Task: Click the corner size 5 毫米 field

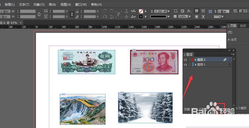Action: (x=223, y=11)
